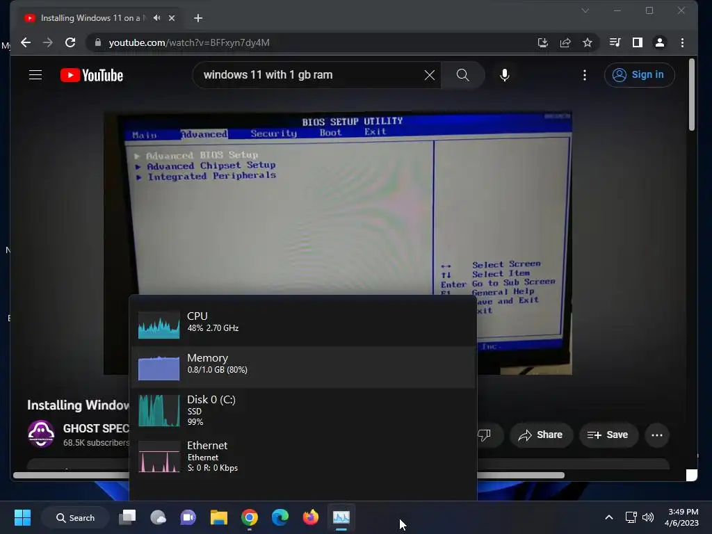This screenshot has height=534, width=712.
Task: Show hidden system tray icons
Action: (609, 517)
